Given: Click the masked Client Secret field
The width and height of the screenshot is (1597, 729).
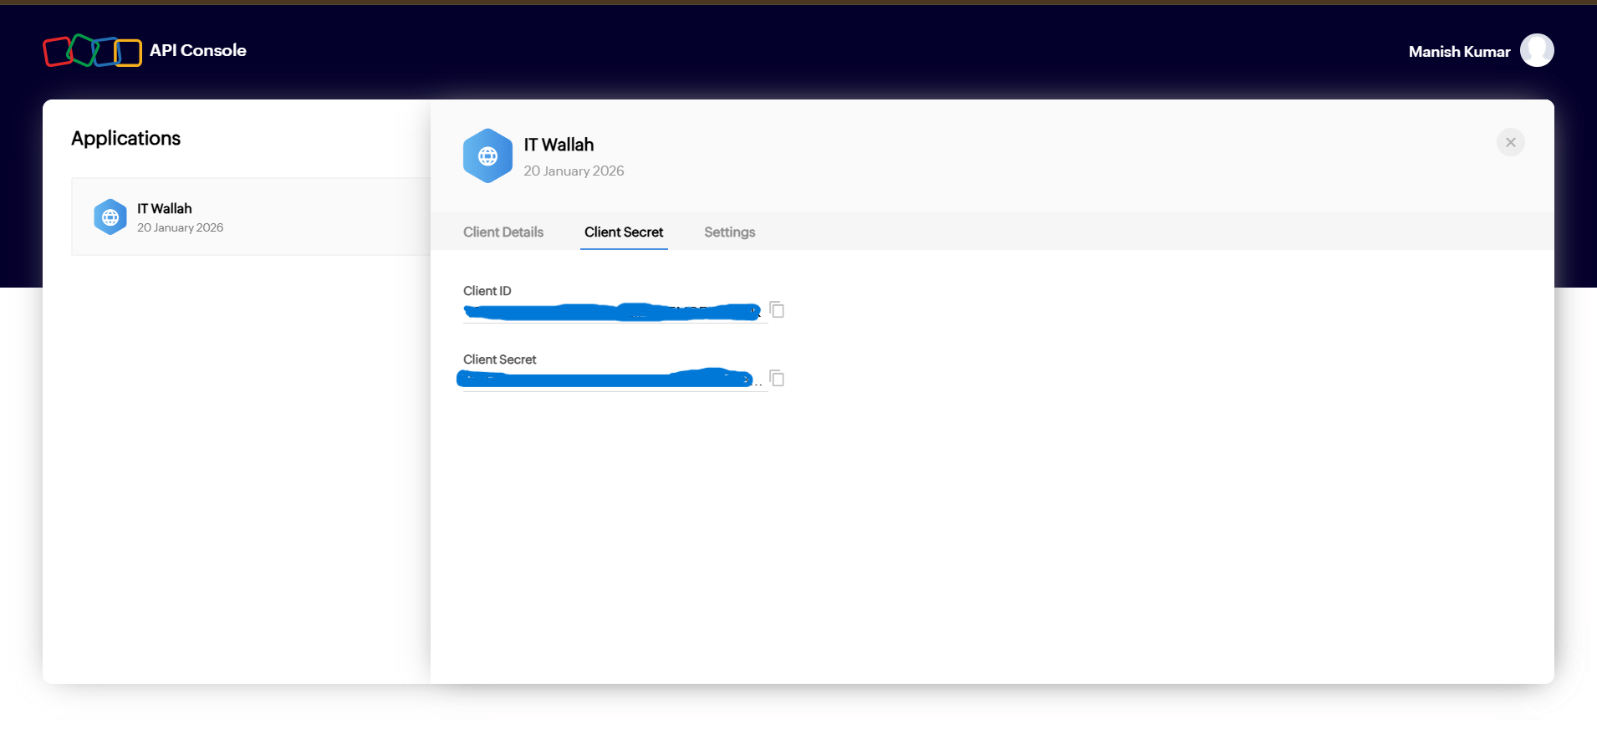Looking at the screenshot, I should click(615, 380).
